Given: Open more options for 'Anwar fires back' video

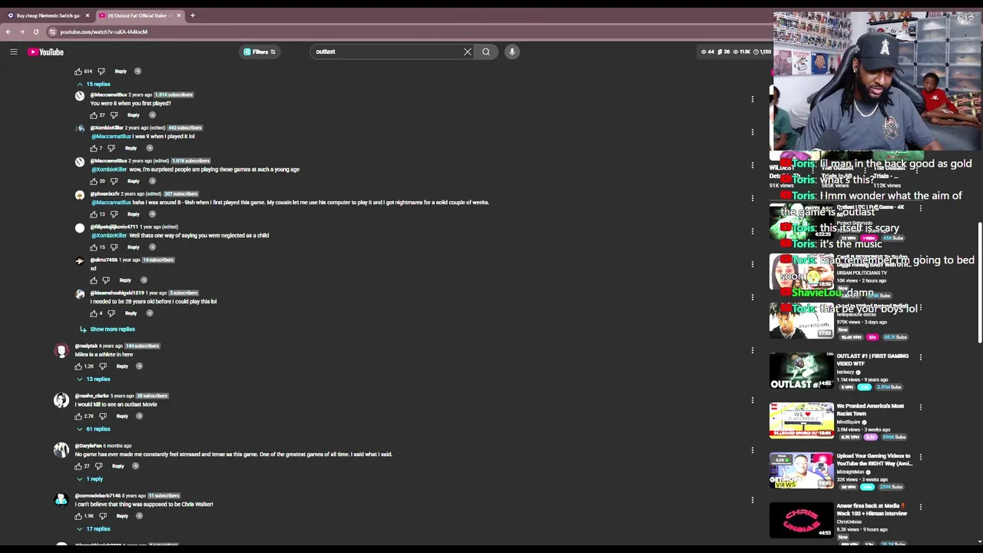Looking at the screenshot, I should click(920, 507).
